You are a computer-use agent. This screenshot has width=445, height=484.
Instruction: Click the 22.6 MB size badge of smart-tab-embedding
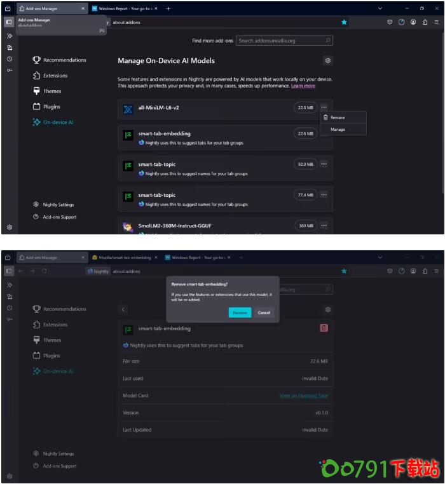coord(305,133)
